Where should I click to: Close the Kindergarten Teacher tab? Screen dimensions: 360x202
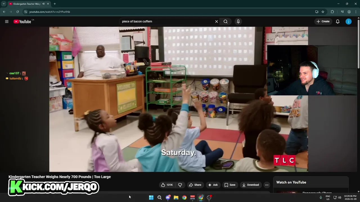pyautogui.click(x=48, y=4)
